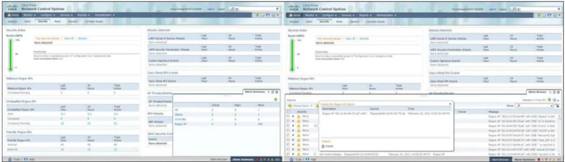Click settings gear icon in Alarm Browser header
This screenshot has height=162, width=565.
click(x=558, y=92)
